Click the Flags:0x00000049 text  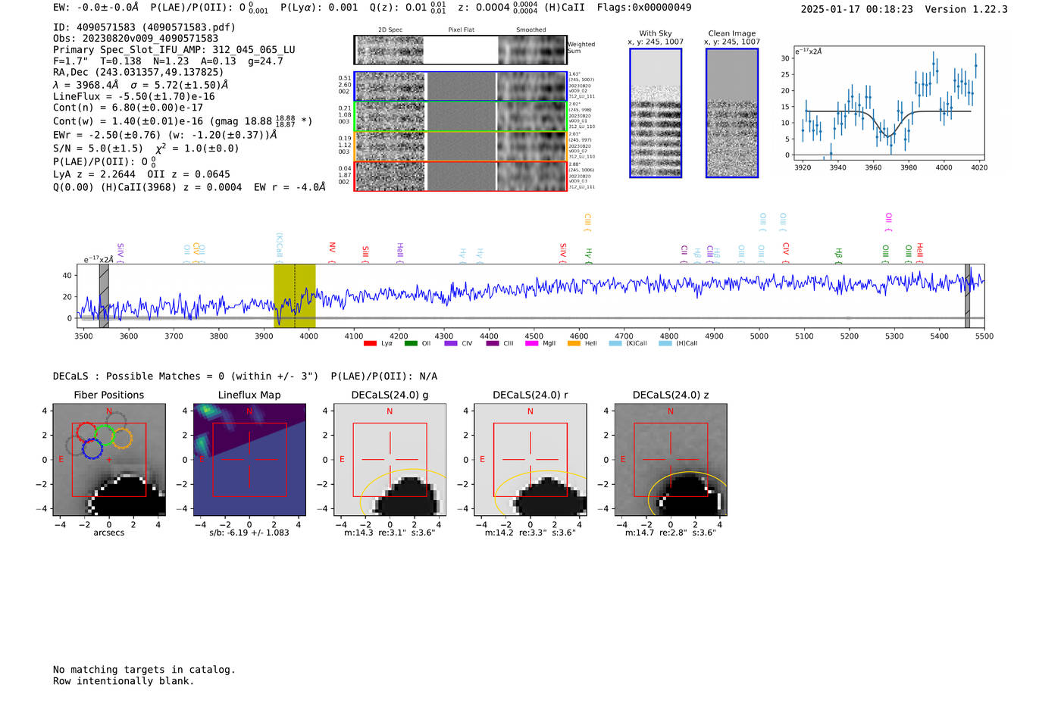(644, 8)
